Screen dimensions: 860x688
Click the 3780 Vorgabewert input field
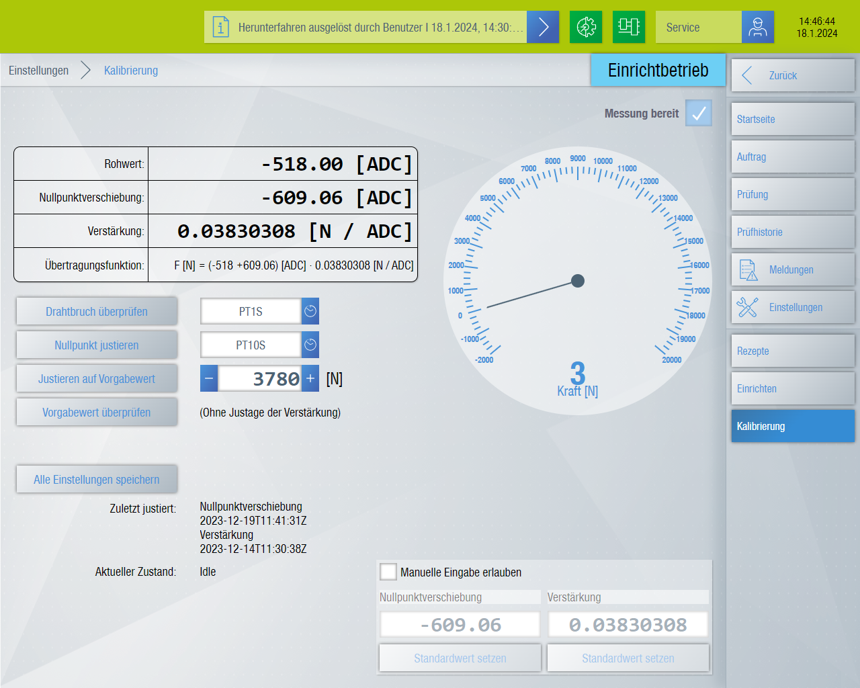(259, 378)
